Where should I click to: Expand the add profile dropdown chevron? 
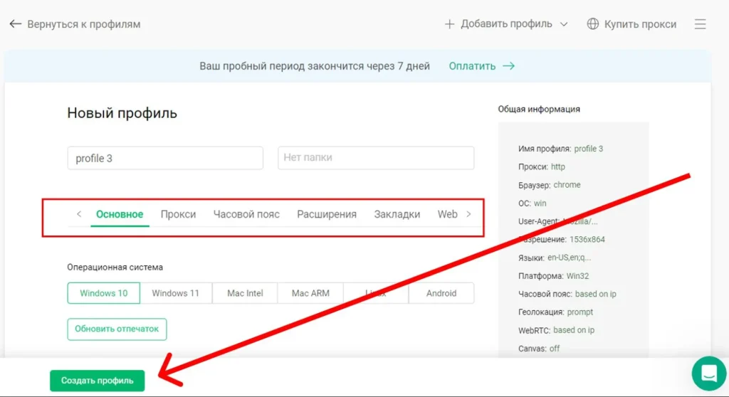pos(564,24)
